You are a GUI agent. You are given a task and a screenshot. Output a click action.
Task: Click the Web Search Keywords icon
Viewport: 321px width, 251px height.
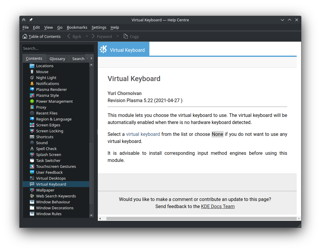(32, 196)
